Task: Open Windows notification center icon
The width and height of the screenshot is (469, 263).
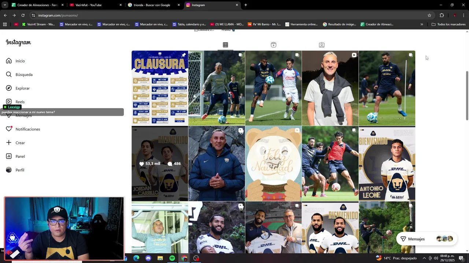Action: click(461, 258)
